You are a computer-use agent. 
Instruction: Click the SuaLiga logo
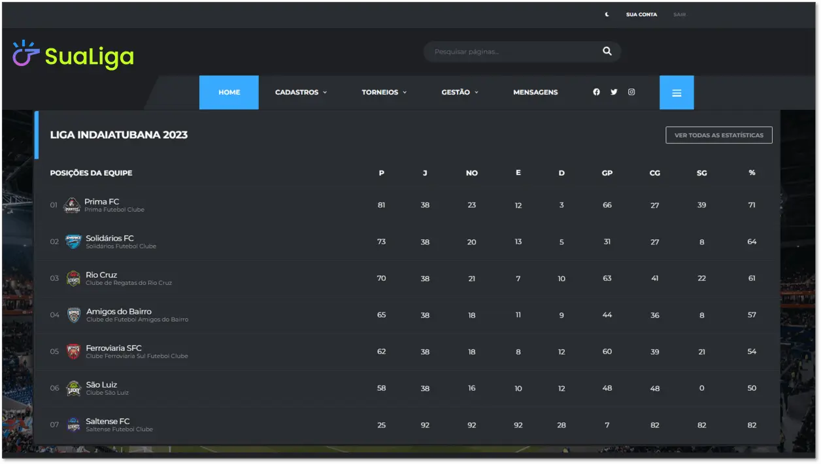coord(73,56)
